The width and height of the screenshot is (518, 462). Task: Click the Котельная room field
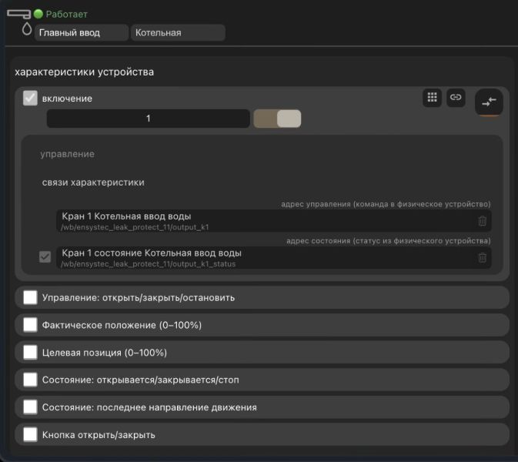pos(178,32)
